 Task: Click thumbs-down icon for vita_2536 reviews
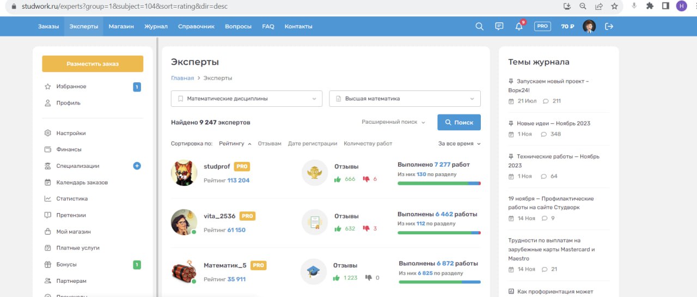click(x=366, y=228)
